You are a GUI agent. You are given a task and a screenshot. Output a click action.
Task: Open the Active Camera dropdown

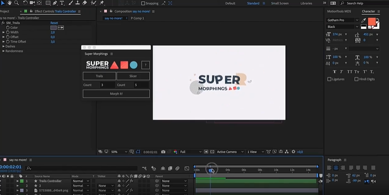tap(230, 152)
